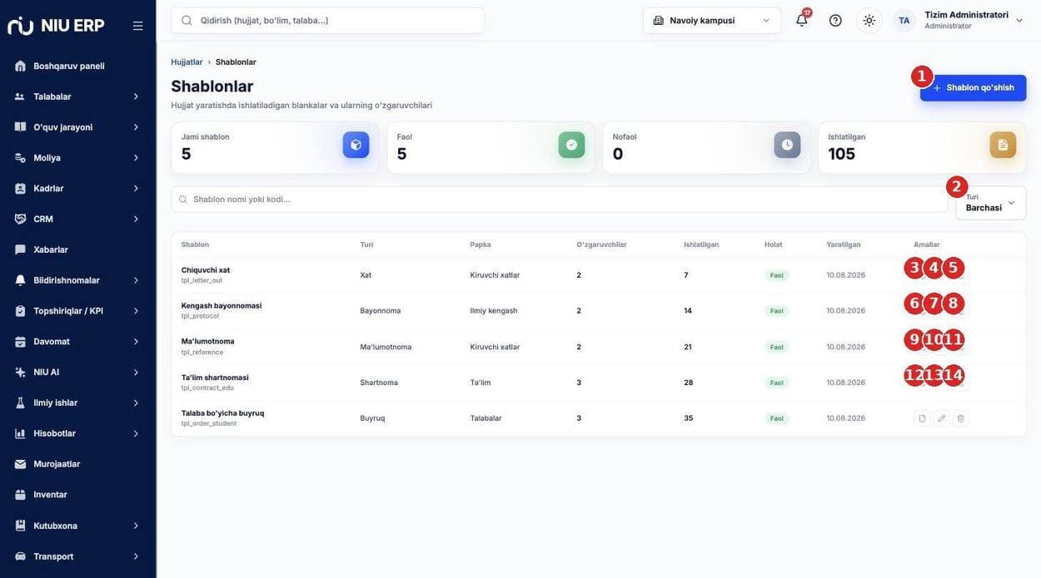
Task: Expand the Tizim Administratori profile menu arrow
Action: pos(1019,20)
